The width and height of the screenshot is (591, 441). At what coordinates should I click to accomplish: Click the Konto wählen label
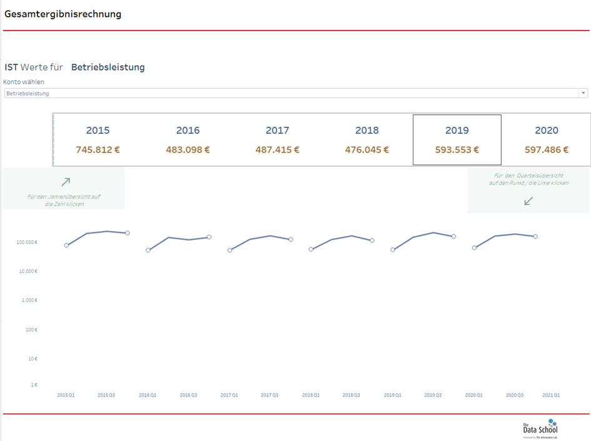click(23, 82)
